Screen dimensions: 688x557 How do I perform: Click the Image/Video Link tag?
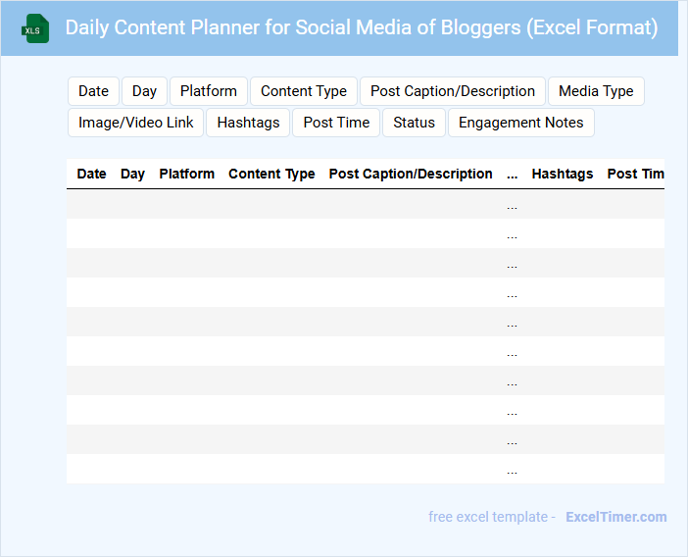tap(136, 123)
